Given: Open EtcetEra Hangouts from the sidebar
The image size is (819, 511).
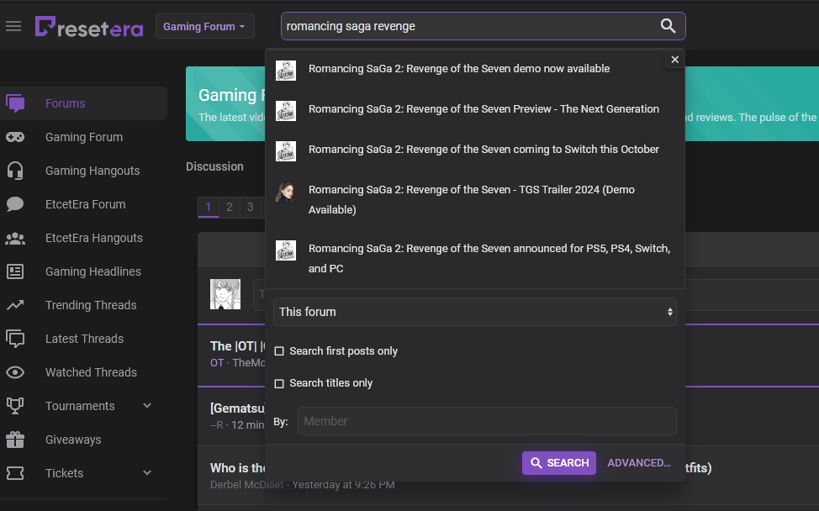Looking at the screenshot, I should pyautogui.click(x=94, y=238).
